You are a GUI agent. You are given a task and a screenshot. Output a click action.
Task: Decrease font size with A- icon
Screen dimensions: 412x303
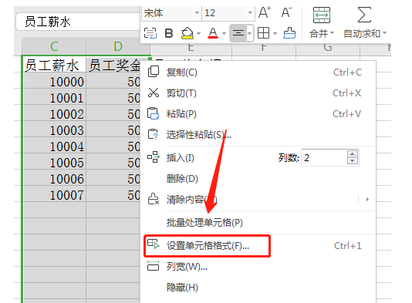(x=287, y=12)
